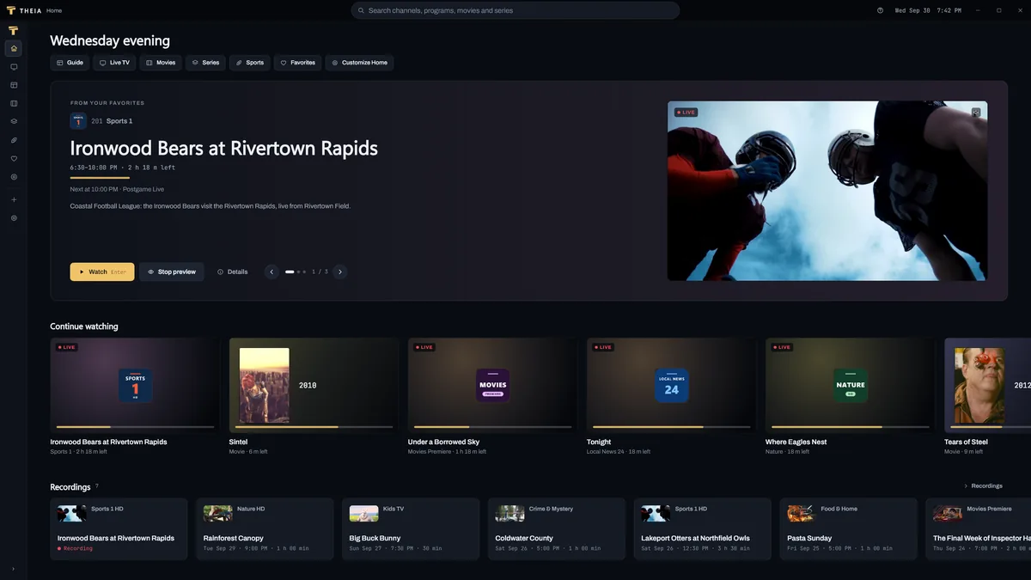Click the live football preview video
This screenshot has width=1031, height=580.
tap(827, 191)
